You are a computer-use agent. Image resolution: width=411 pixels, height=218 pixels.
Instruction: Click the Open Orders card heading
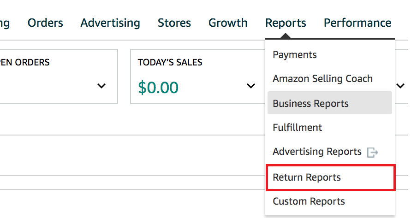25,62
